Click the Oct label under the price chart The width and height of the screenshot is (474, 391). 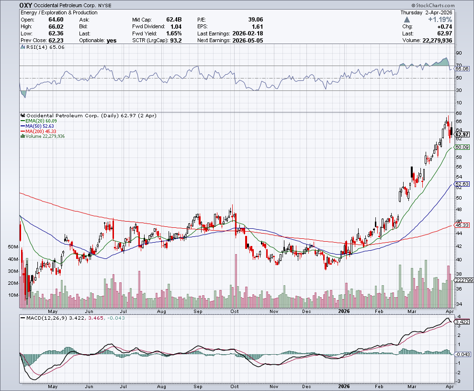pyautogui.click(x=234, y=311)
